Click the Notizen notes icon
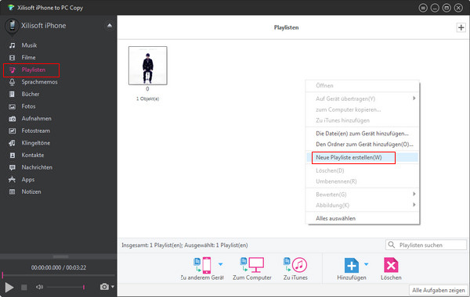Image resolution: width=470 pixels, height=297 pixels. point(12,191)
